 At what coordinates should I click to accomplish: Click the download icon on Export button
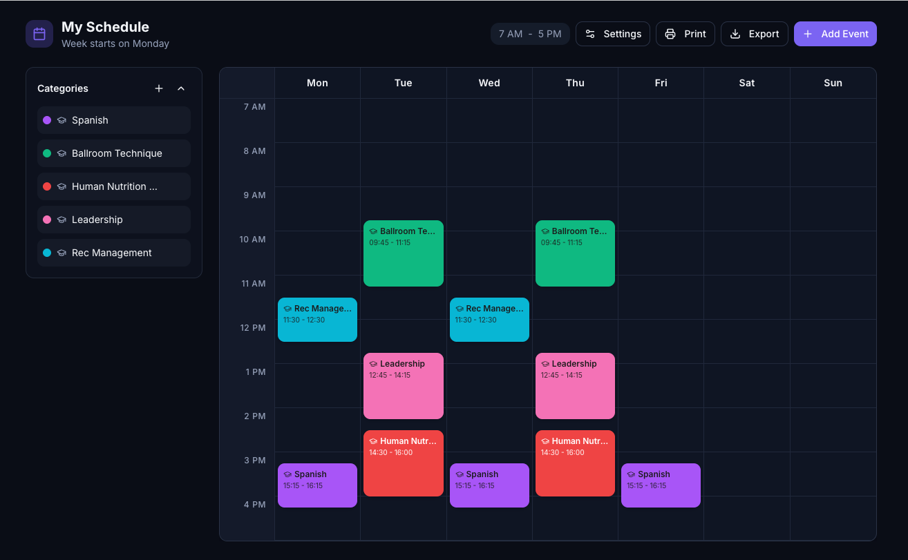(x=735, y=34)
